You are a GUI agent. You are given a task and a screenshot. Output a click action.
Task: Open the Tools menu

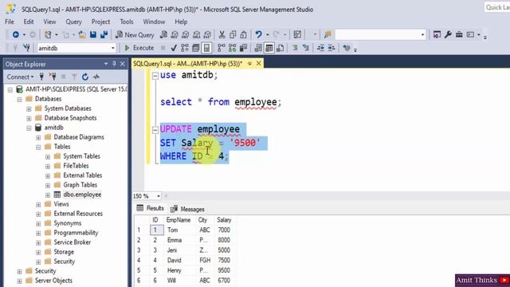(x=127, y=22)
